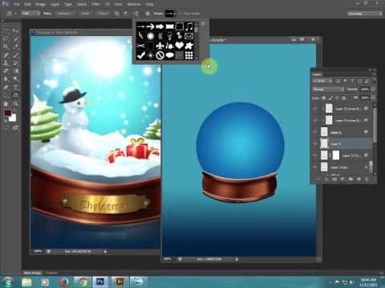Click the create new layer icon
385x288 pixels.
359,179
